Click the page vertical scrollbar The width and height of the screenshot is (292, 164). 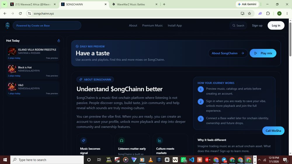pyautogui.click(x=290, y=39)
